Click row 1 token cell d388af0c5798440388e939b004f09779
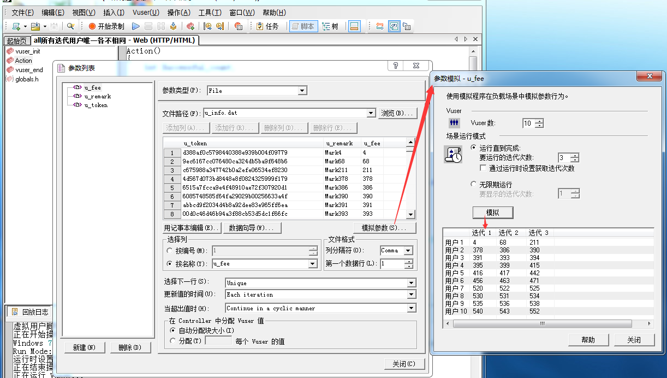 [x=235, y=152]
